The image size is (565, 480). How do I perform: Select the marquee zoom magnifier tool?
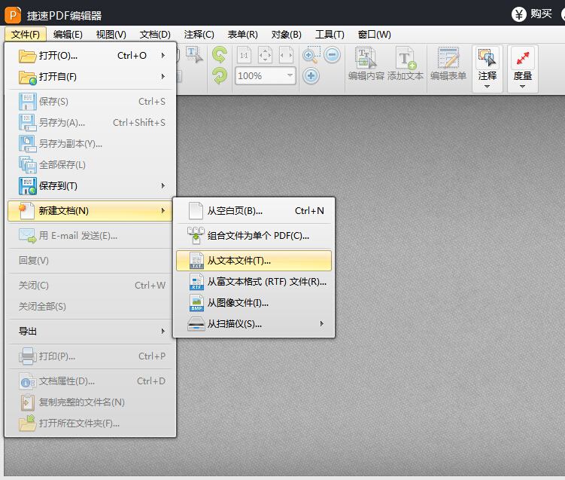coord(311,55)
